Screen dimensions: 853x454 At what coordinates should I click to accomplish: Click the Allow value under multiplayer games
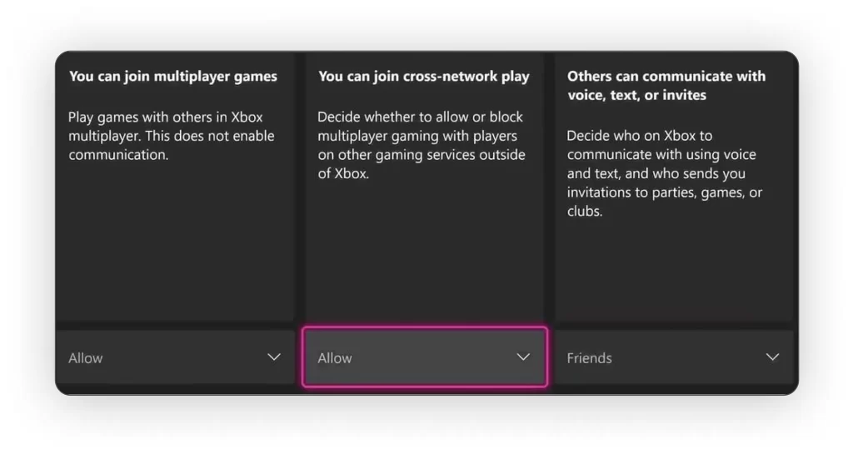[86, 358]
